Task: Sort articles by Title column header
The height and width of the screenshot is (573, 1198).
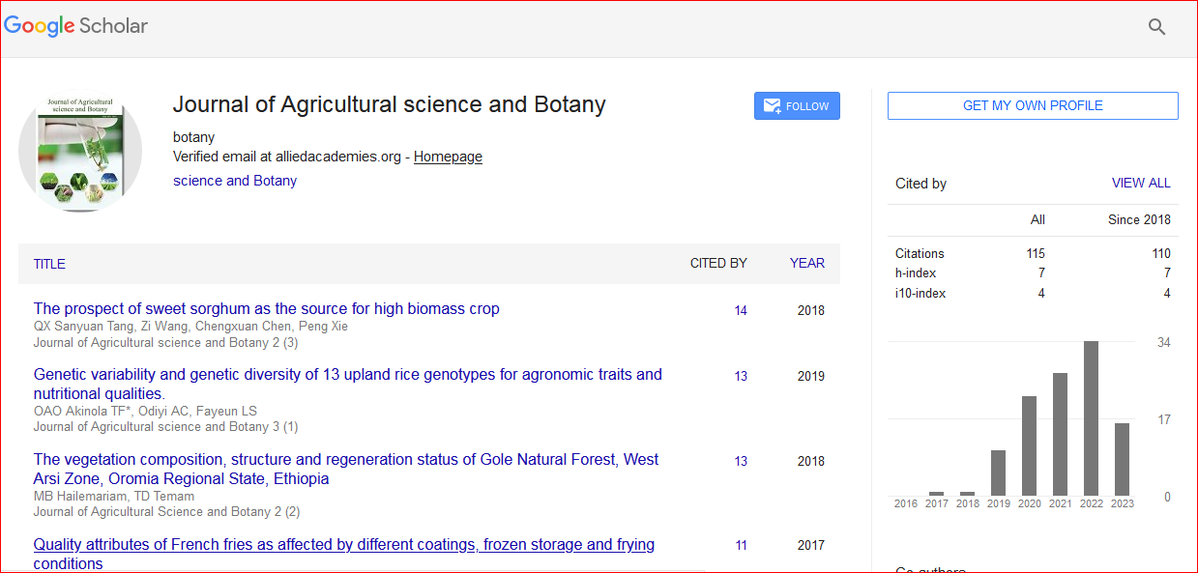Action: (x=49, y=264)
